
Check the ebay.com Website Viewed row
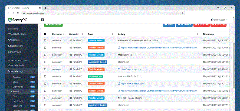[x=45, y=69]
